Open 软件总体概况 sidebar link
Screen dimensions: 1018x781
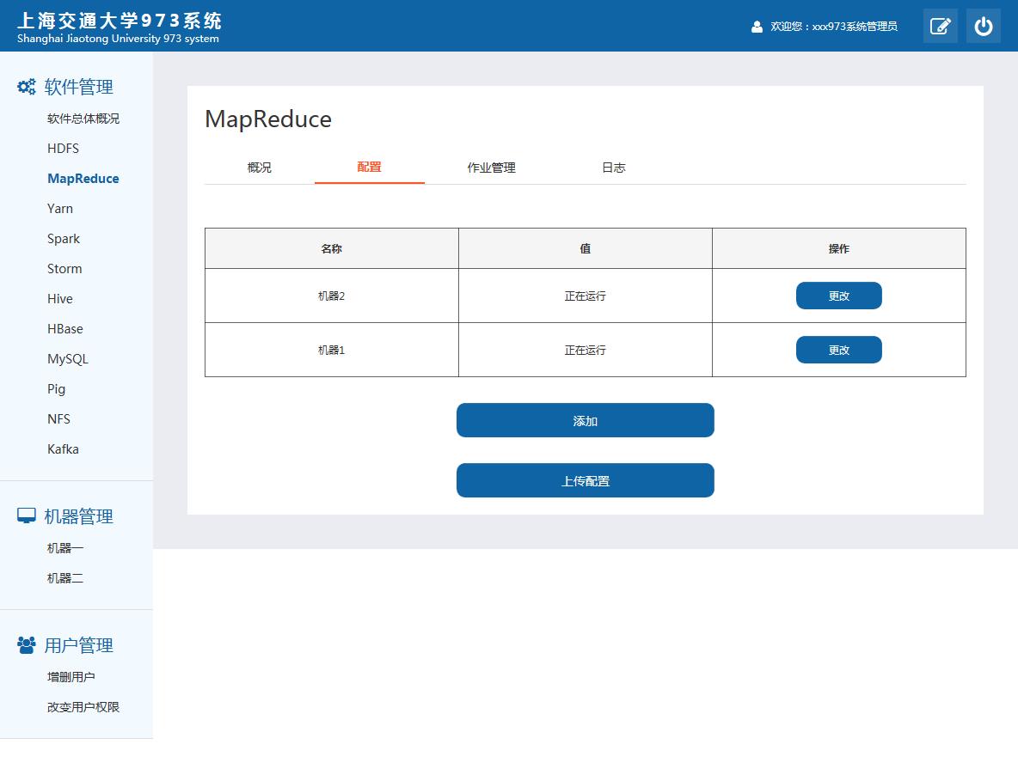[x=83, y=119]
